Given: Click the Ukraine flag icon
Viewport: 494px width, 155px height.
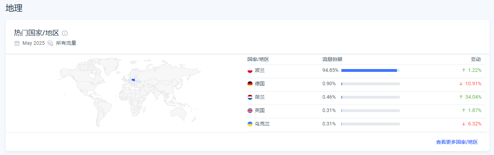Looking at the screenshot, I should pyautogui.click(x=250, y=124).
